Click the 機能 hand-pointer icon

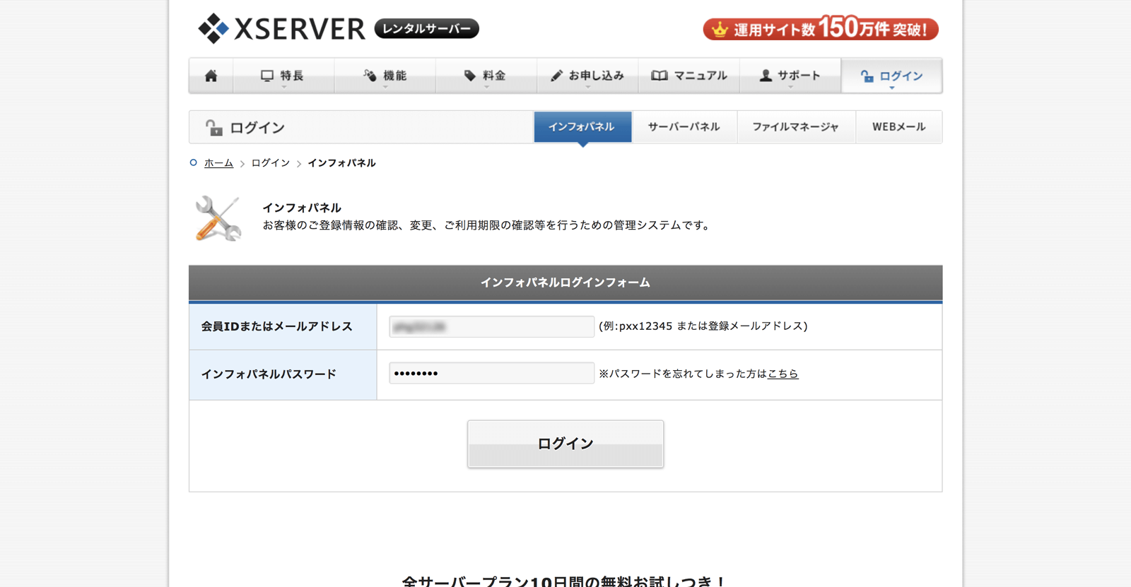tap(370, 76)
